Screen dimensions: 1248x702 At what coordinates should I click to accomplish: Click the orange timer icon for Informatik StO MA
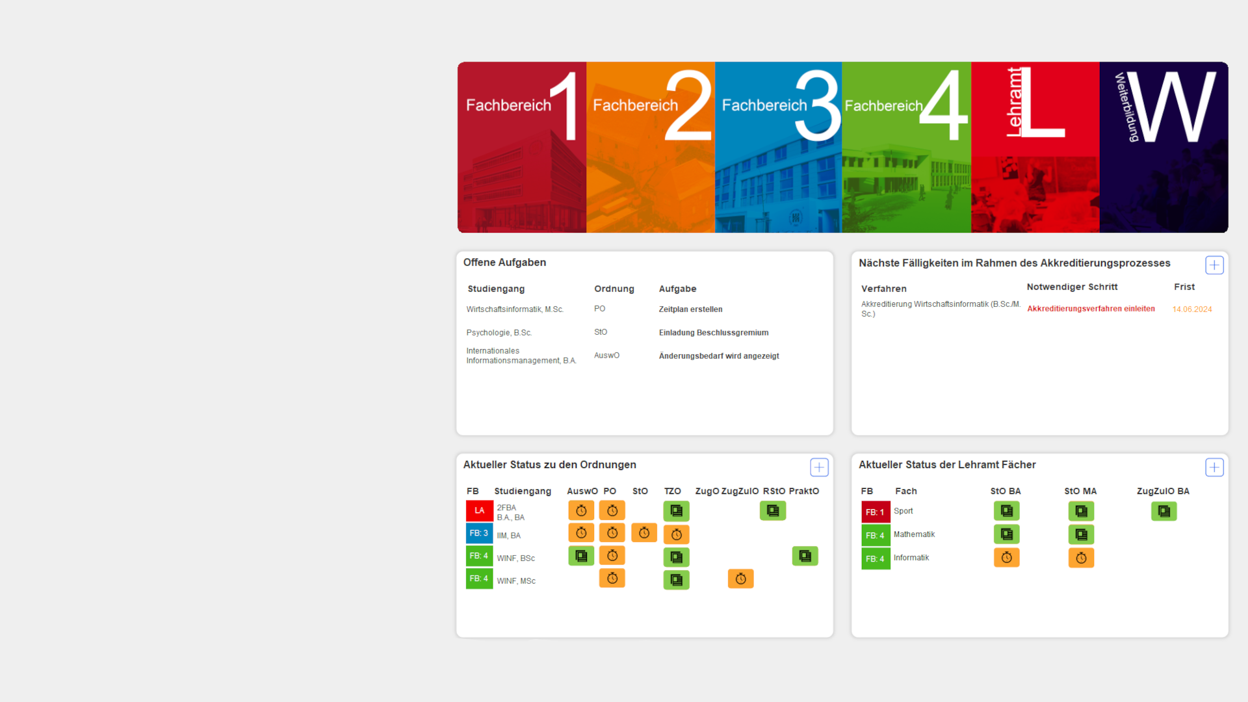[x=1081, y=558]
